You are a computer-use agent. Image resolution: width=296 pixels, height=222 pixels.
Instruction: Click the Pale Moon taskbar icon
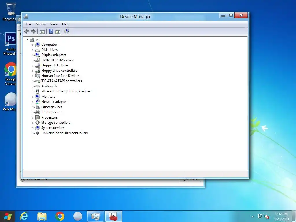pos(78,216)
